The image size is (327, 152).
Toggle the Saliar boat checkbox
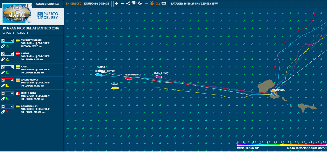(x=3, y=54)
